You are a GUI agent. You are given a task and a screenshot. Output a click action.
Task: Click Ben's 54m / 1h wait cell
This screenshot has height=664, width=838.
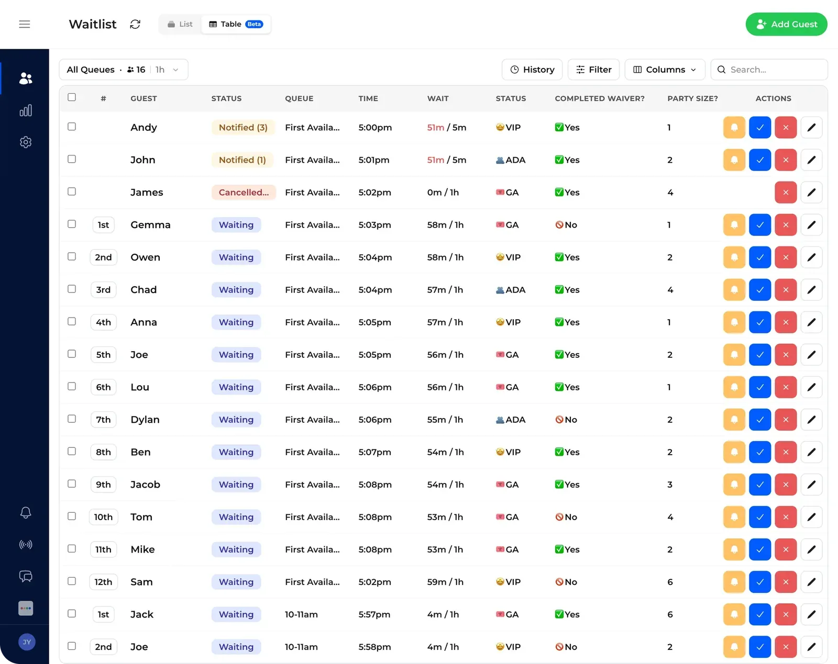(445, 452)
